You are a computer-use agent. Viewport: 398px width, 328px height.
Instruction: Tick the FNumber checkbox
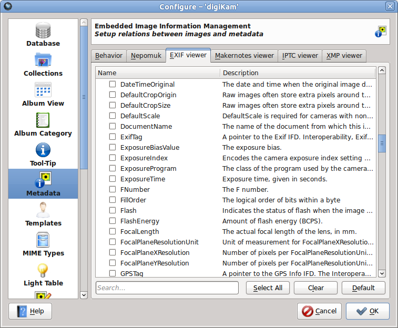pyautogui.click(x=113, y=189)
